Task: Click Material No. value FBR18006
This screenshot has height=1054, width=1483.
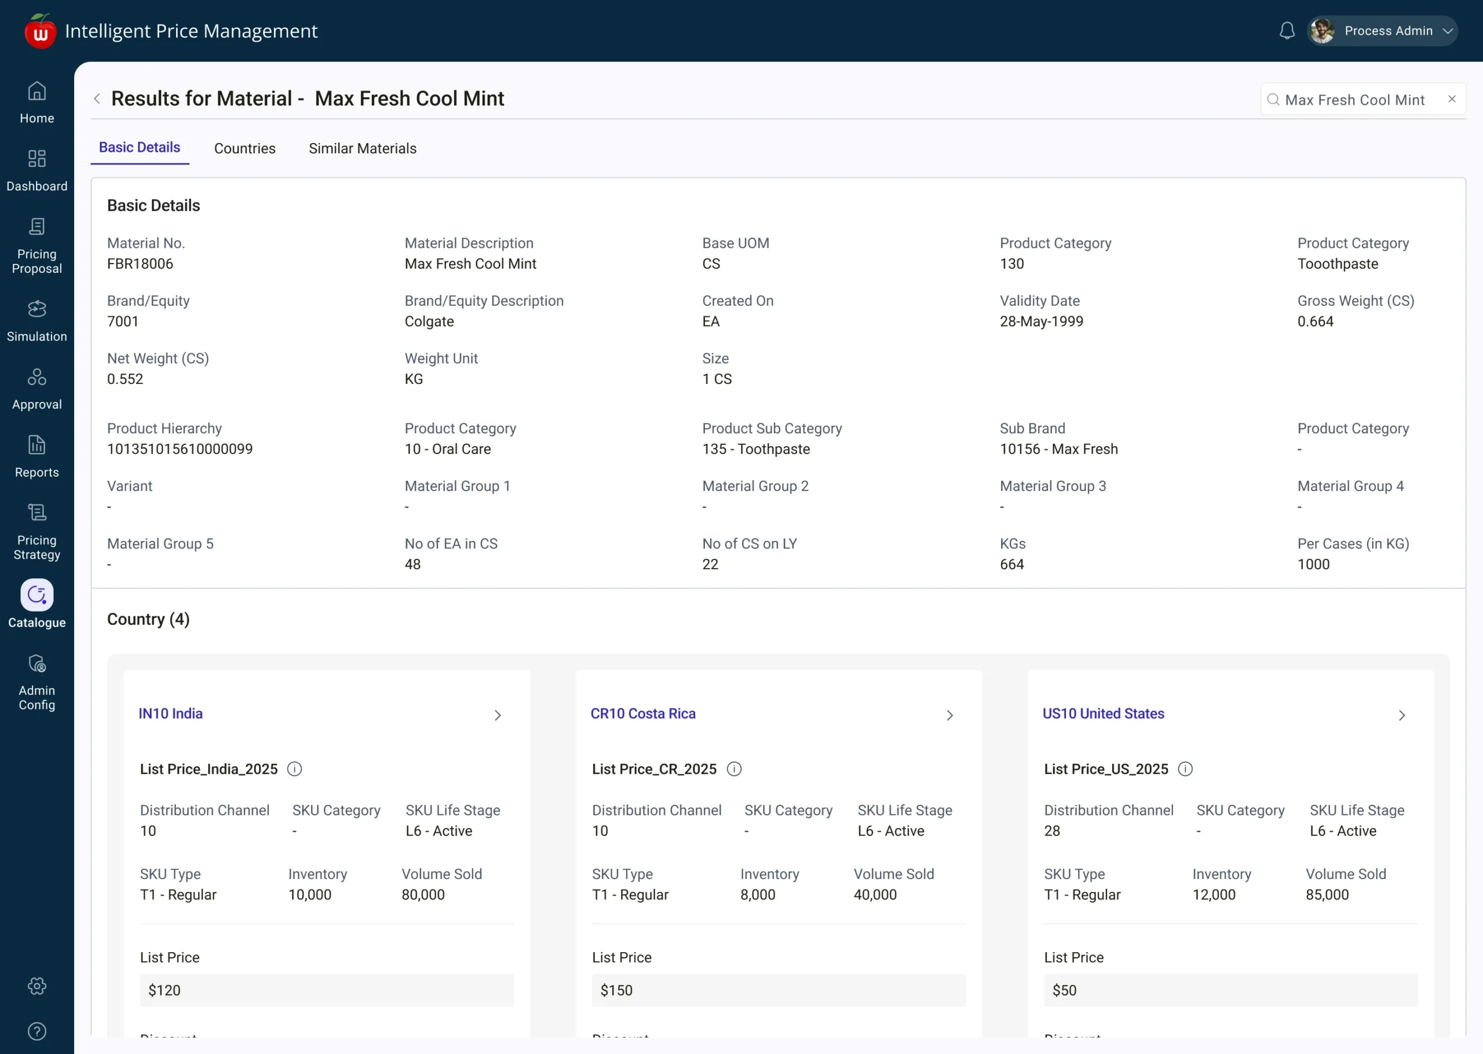Action: (140, 264)
